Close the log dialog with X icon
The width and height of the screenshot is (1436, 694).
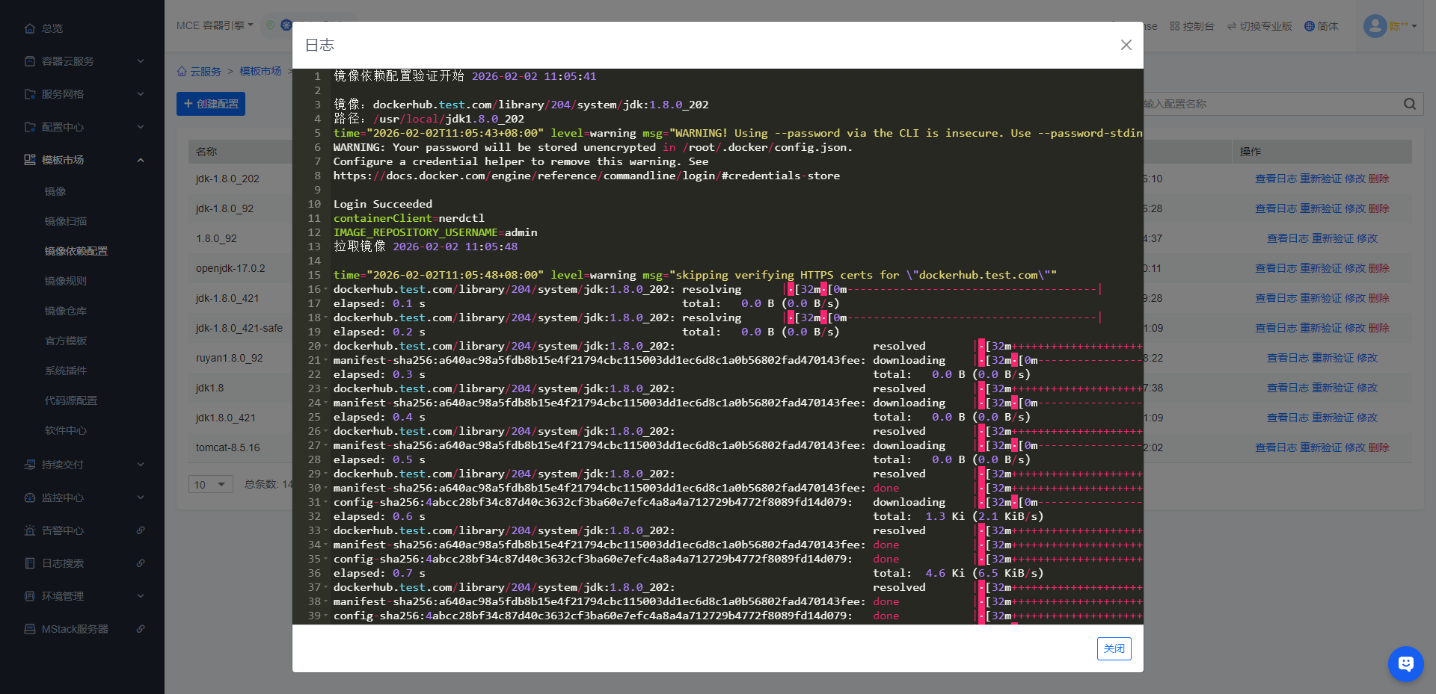[x=1126, y=45]
